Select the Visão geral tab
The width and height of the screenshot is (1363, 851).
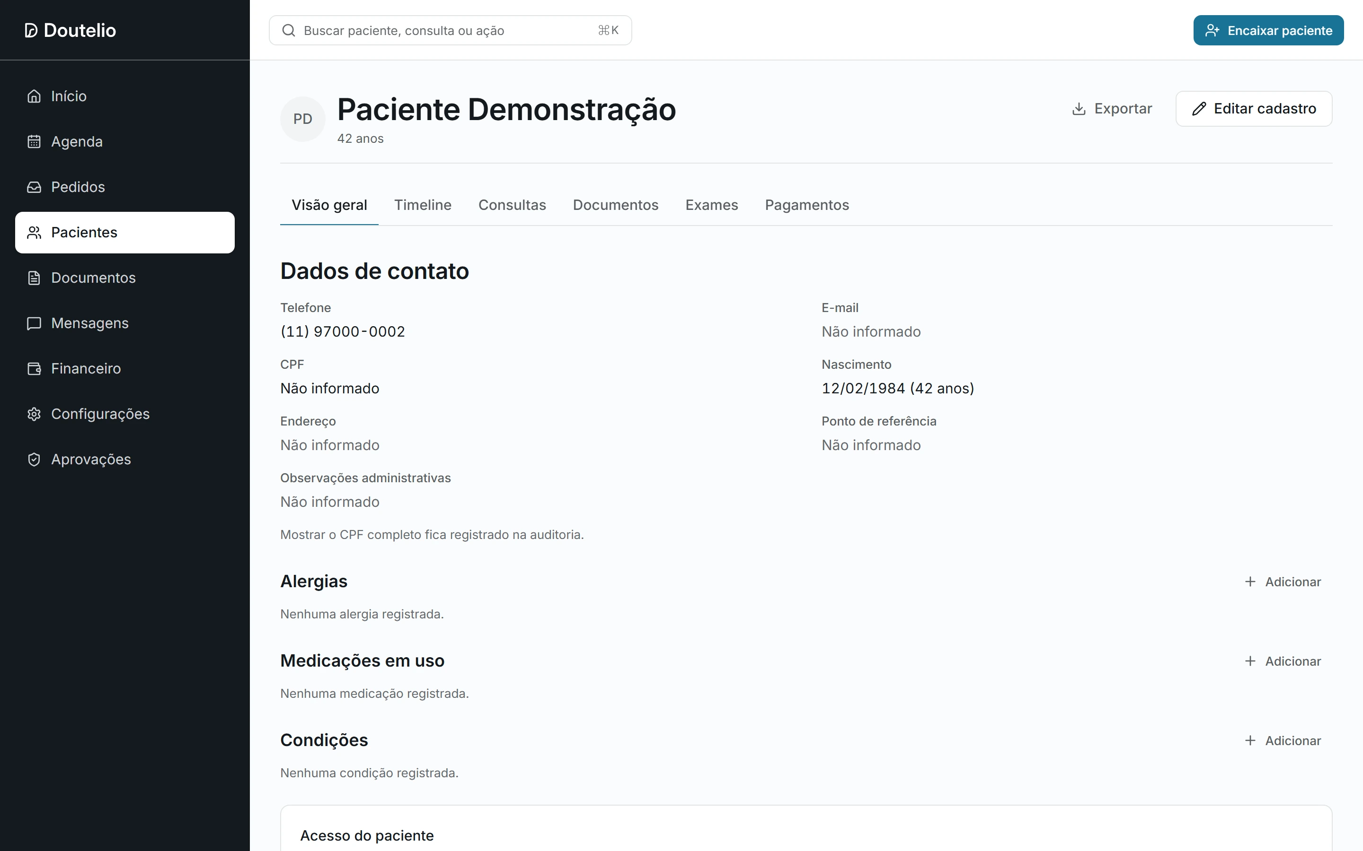point(329,205)
